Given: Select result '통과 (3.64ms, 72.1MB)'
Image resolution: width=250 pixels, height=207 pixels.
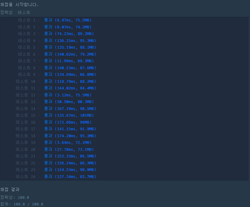Looking at the screenshot, I should point(68,142).
